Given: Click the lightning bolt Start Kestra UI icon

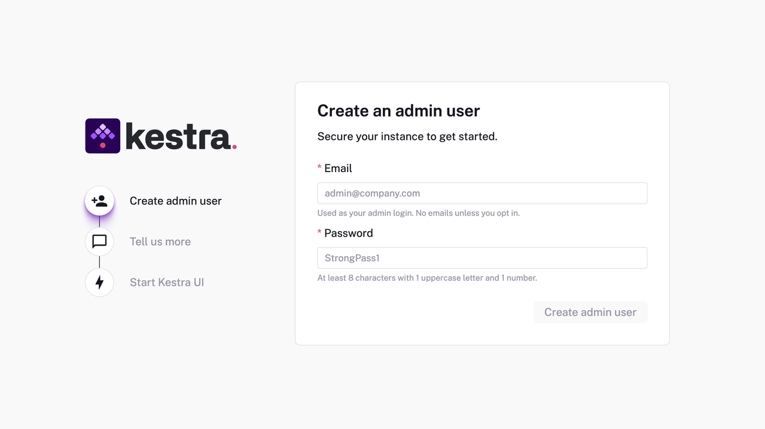Looking at the screenshot, I should (99, 282).
